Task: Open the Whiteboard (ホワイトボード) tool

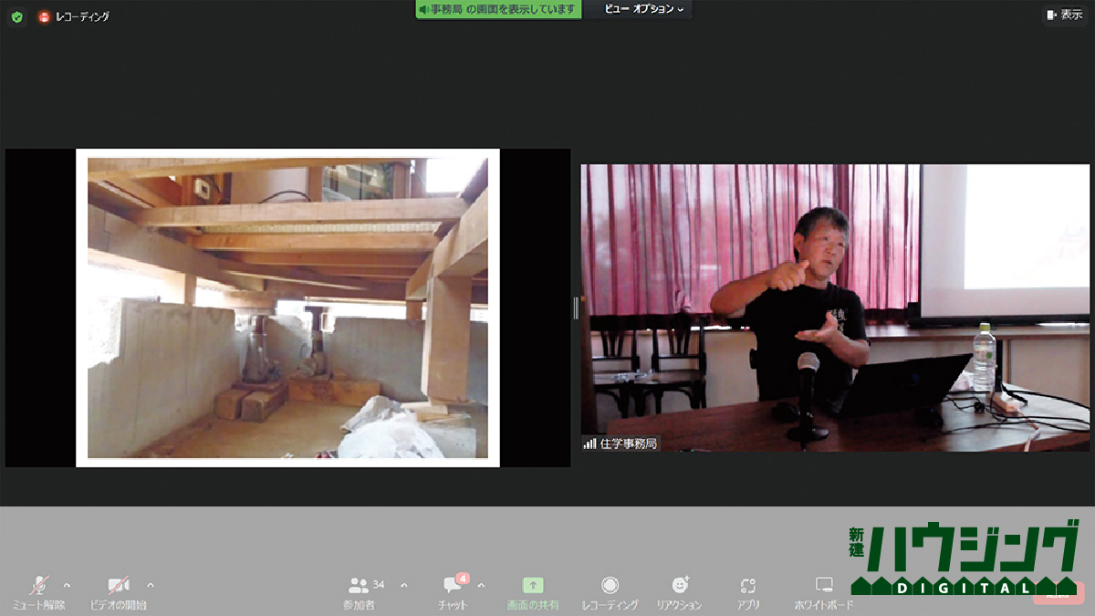Action: 824,586
